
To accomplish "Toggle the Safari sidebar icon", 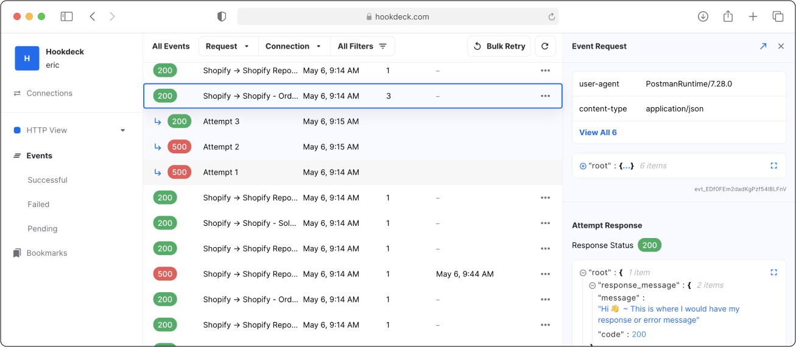I will pyautogui.click(x=66, y=16).
